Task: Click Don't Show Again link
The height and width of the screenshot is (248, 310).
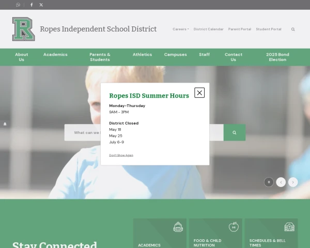Action: 121,155
